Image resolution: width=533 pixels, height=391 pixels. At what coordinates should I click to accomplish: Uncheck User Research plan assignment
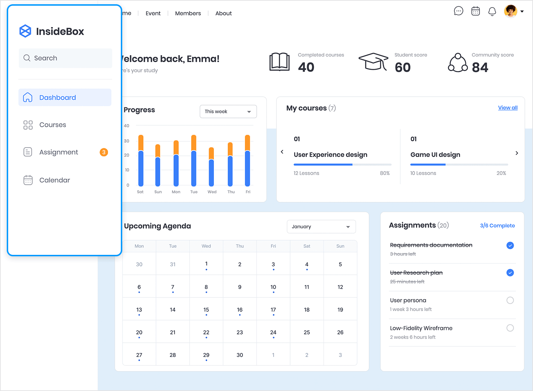click(x=510, y=273)
